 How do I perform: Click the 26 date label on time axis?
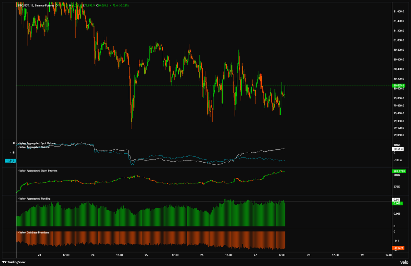202,255
